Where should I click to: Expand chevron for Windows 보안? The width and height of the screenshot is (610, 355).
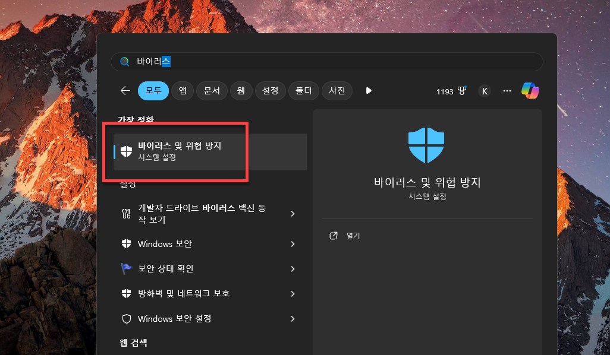click(x=293, y=244)
